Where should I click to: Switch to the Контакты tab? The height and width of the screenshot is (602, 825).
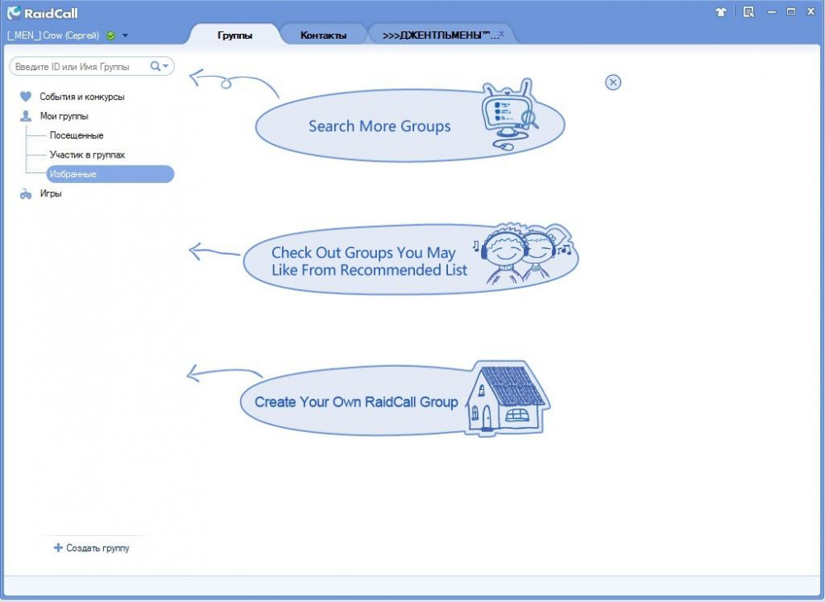click(x=323, y=35)
